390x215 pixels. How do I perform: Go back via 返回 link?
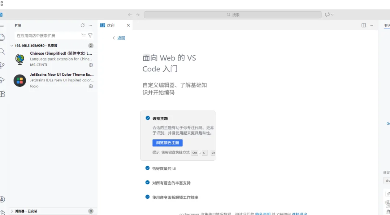tap(119, 38)
